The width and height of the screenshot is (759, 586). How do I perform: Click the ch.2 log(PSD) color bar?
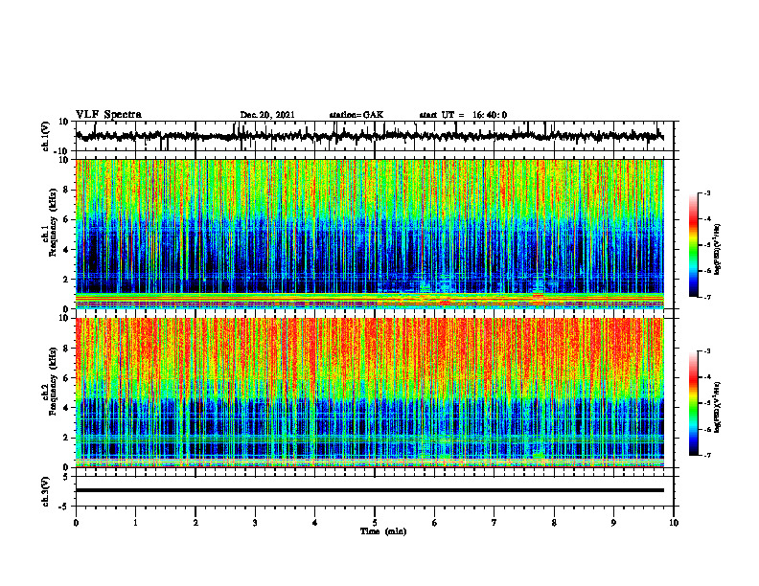694,403
